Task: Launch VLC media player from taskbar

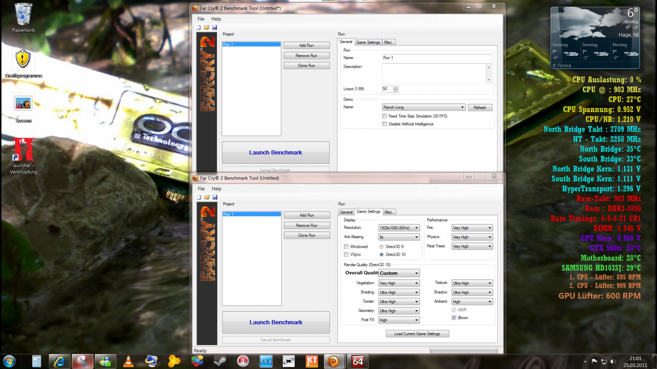Action: click(128, 361)
